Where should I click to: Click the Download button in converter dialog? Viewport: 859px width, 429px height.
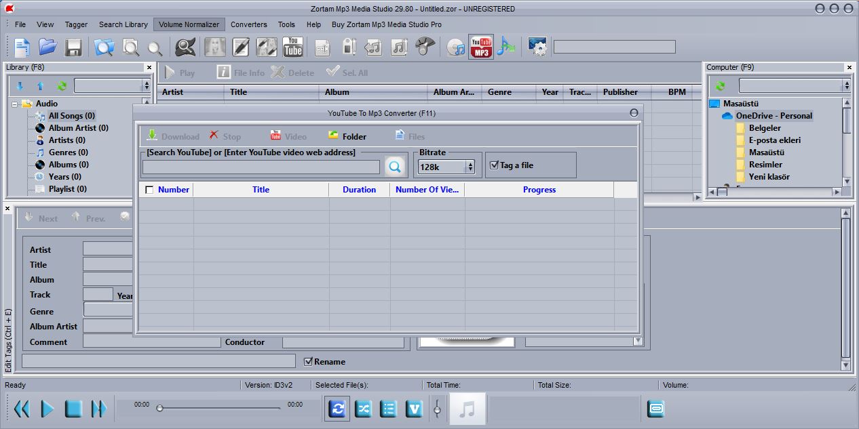(x=173, y=136)
